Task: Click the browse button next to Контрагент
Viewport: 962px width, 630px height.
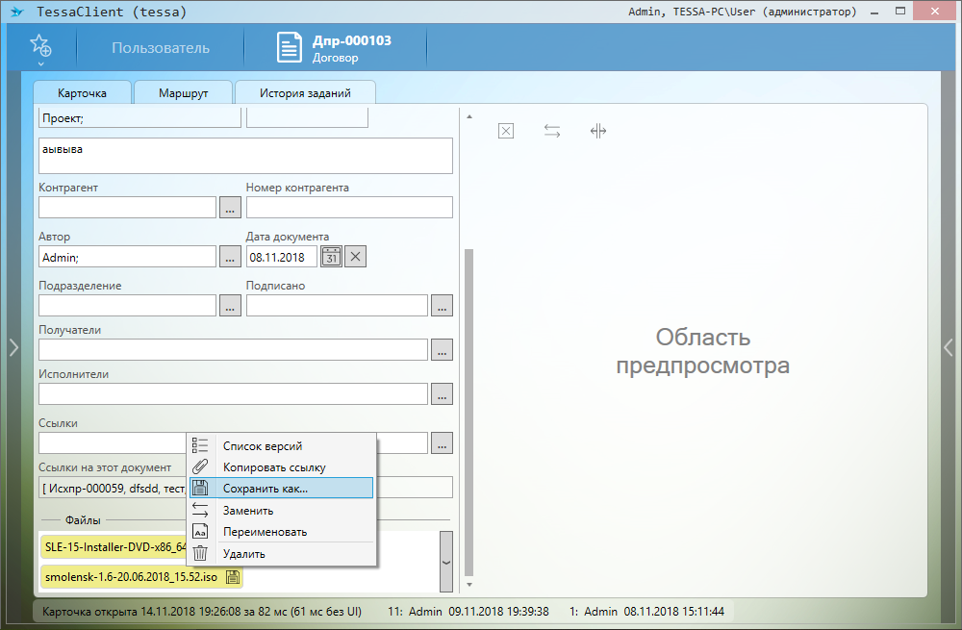Action: click(x=230, y=208)
